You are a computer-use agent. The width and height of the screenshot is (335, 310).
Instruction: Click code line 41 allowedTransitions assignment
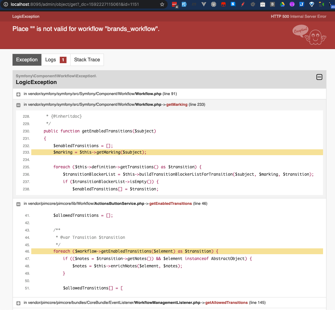pyautogui.click(x=83, y=215)
